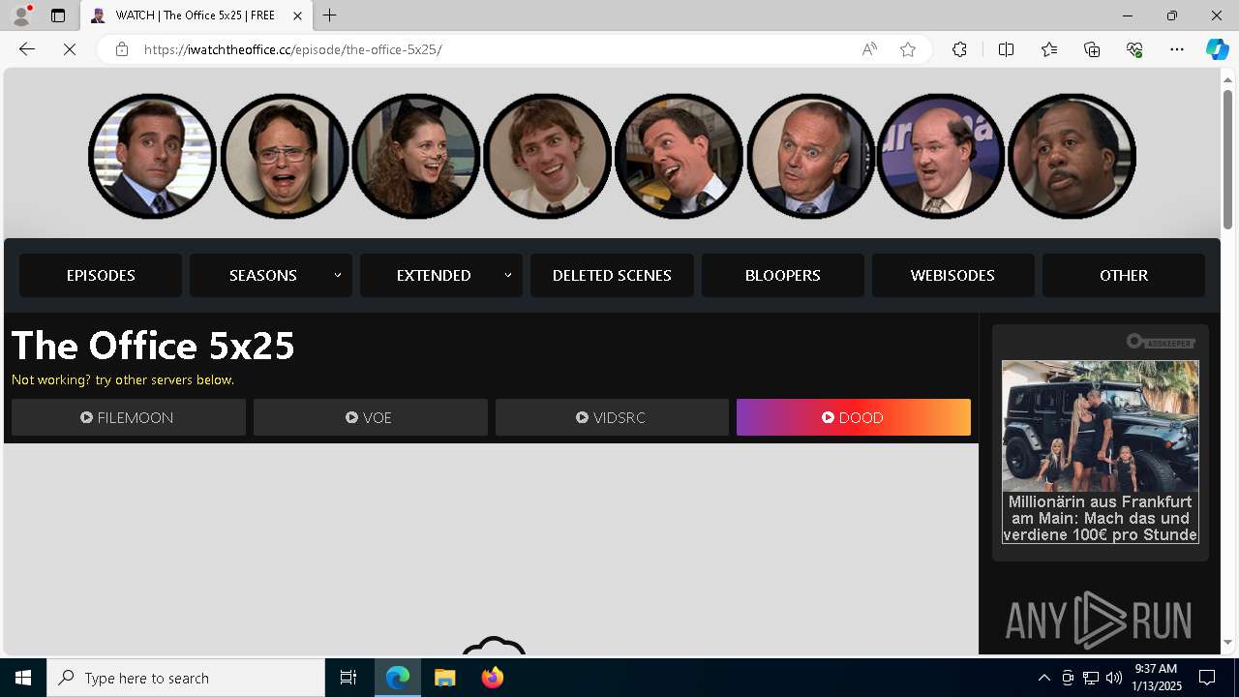The image size is (1239, 697).
Task: Switch to VIDSRC server
Action: tap(612, 417)
